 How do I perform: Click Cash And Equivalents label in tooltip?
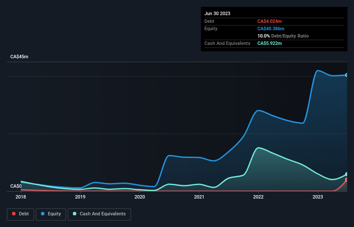coord(227,43)
